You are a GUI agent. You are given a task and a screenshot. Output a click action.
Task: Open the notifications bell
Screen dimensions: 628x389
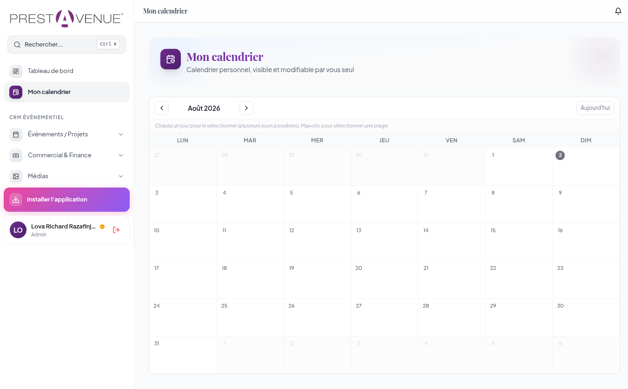click(618, 11)
